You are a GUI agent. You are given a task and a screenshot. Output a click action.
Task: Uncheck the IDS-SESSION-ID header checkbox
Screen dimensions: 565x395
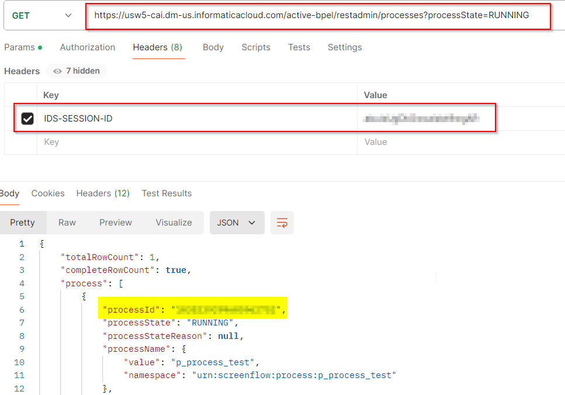pyautogui.click(x=27, y=119)
